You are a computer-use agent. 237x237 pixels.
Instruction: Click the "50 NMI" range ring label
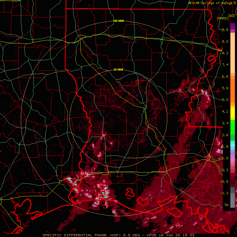[118, 70]
